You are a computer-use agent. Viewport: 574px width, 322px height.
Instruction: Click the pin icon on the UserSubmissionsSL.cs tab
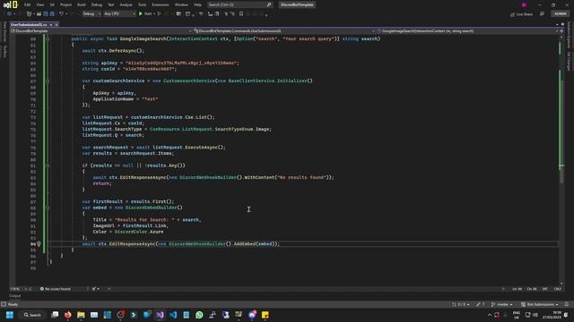pos(51,24)
